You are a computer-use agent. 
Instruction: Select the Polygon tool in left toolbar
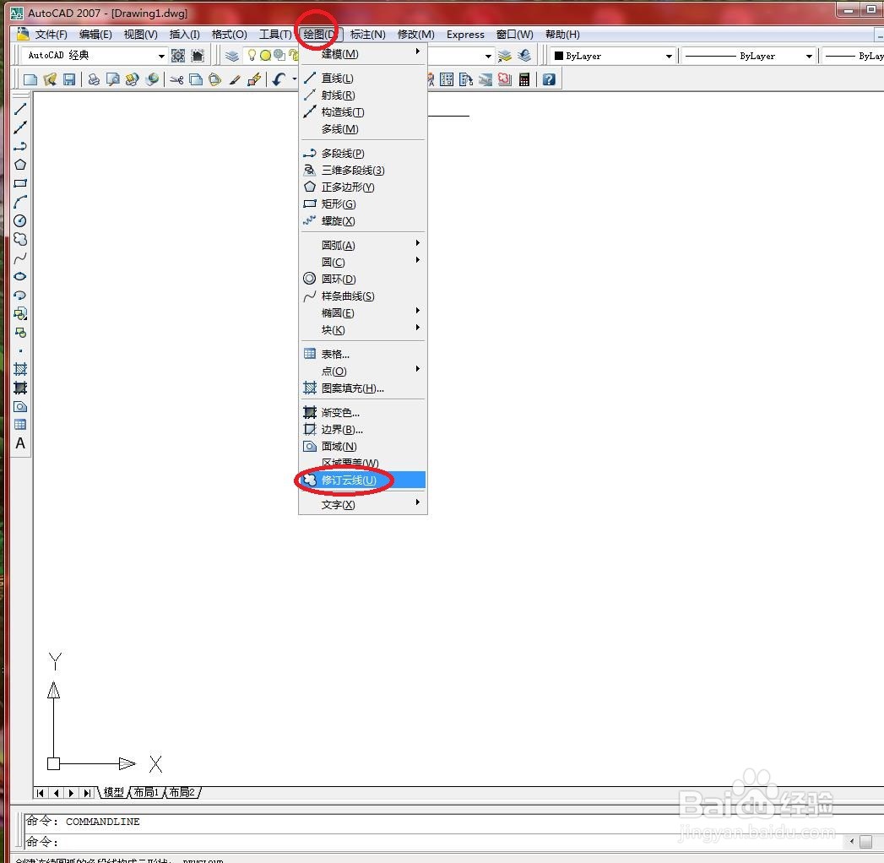20,165
